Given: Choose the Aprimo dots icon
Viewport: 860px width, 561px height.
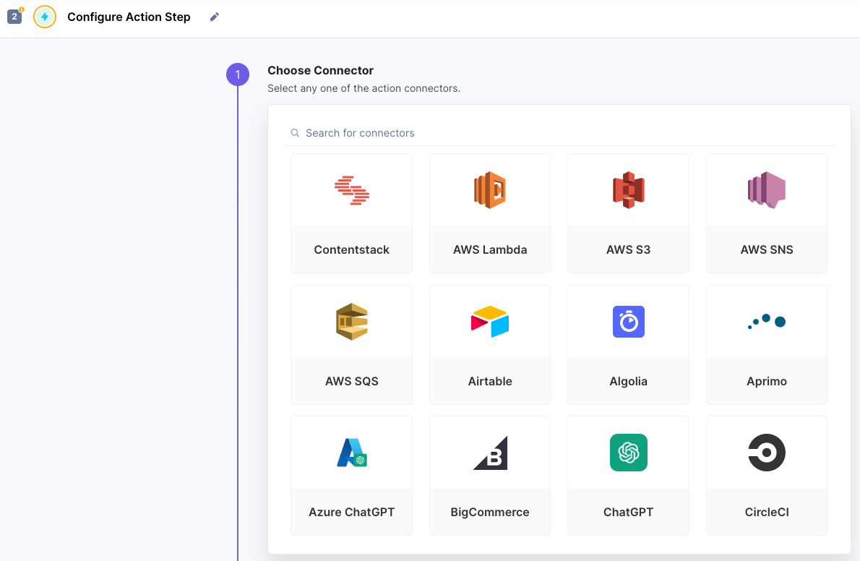Looking at the screenshot, I should click(766, 322).
